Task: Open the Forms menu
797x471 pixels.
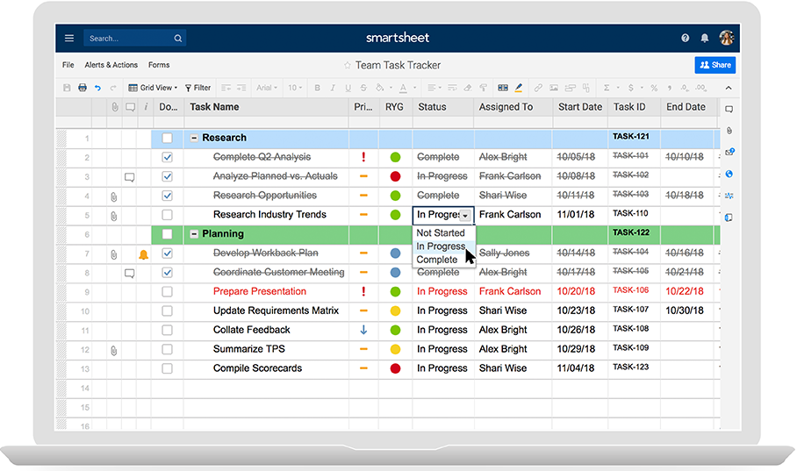Action: coord(159,65)
